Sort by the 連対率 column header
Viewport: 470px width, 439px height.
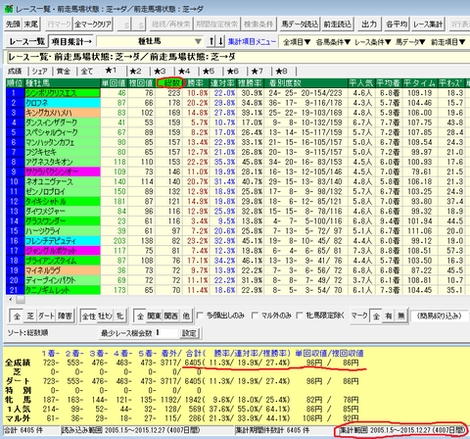click(x=222, y=83)
